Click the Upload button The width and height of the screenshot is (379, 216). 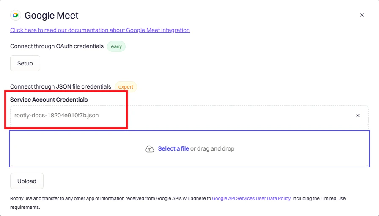pos(27,181)
